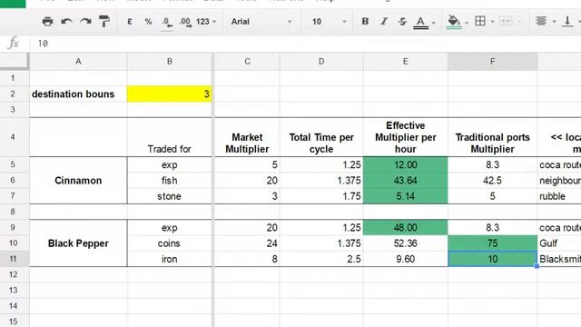
Task: Select the cell with 2.5
Action: pos(321,259)
